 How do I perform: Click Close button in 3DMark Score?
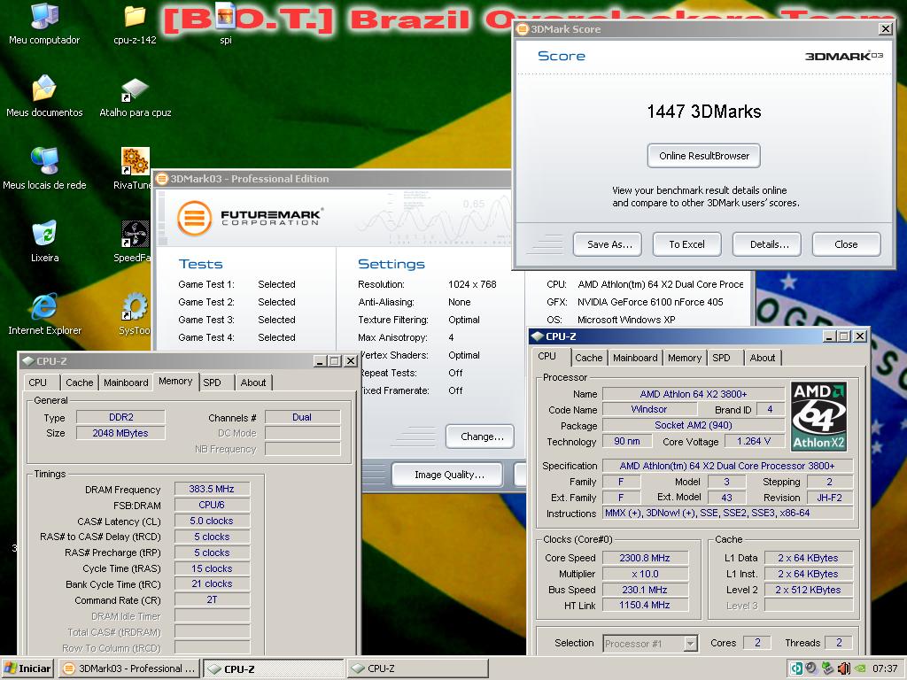(846, 244)
